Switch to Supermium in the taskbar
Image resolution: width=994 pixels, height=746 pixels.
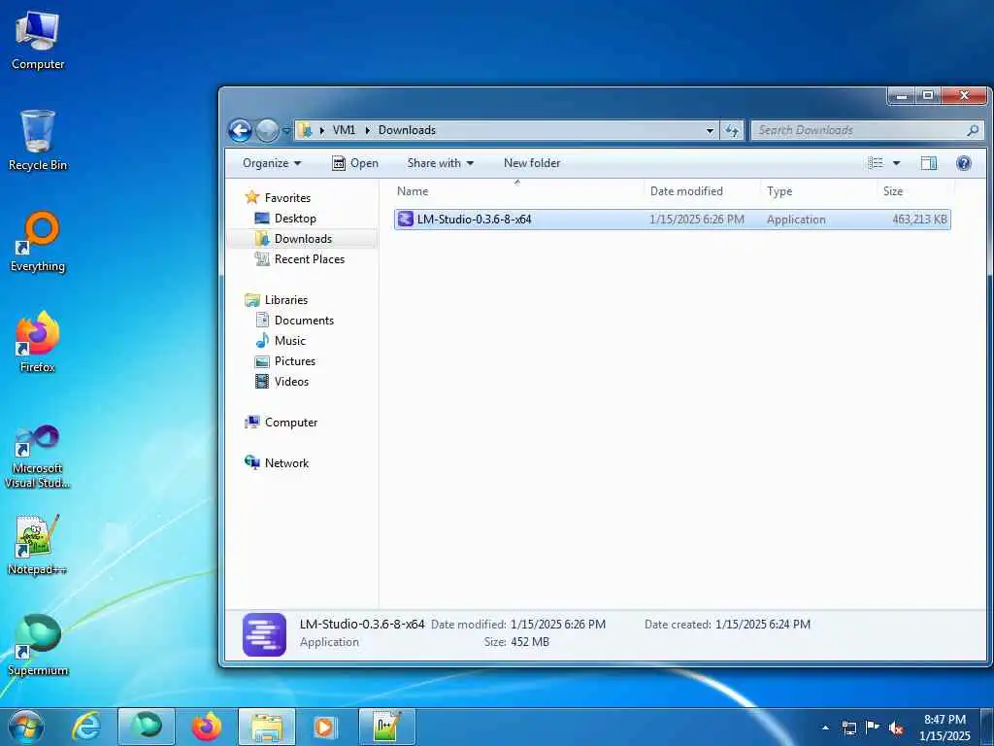[x=146, y=727]
